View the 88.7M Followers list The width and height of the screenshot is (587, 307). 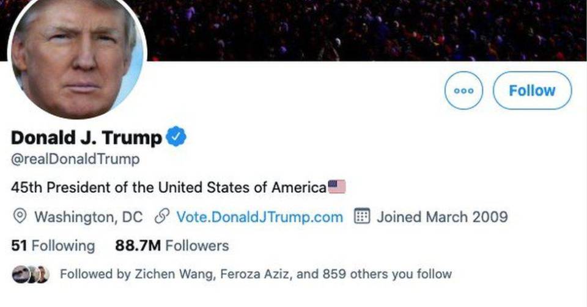172,246
